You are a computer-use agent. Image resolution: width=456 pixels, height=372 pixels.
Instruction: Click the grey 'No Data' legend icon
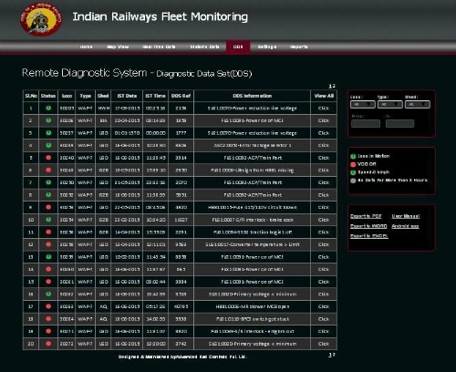pos(353,181)
